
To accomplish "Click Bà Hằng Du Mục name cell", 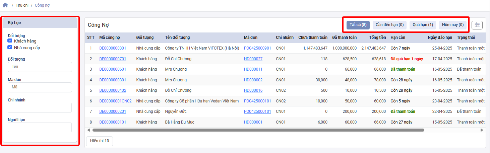I will [180, 122].
